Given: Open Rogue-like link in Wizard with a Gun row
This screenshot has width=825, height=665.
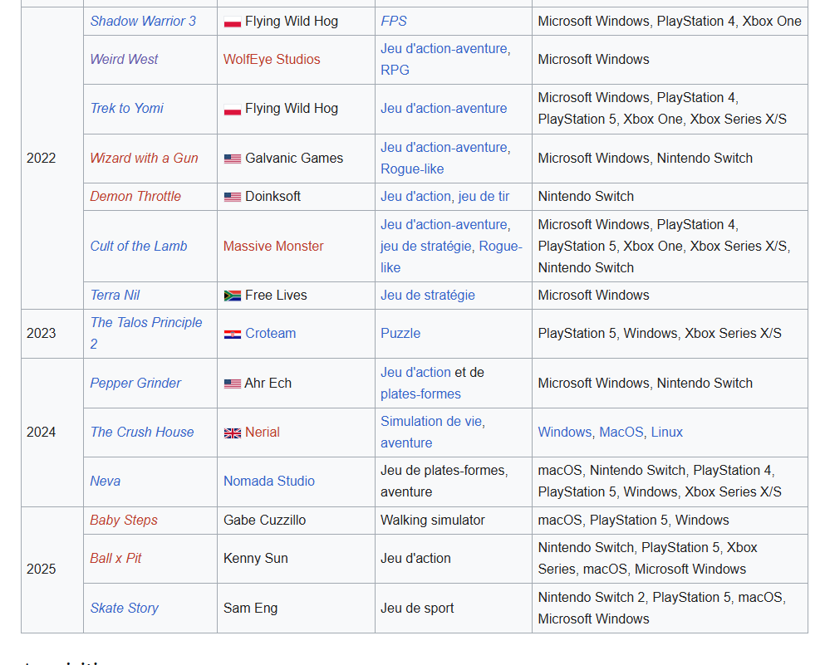Looking at the screenshot, I should 412,169.
